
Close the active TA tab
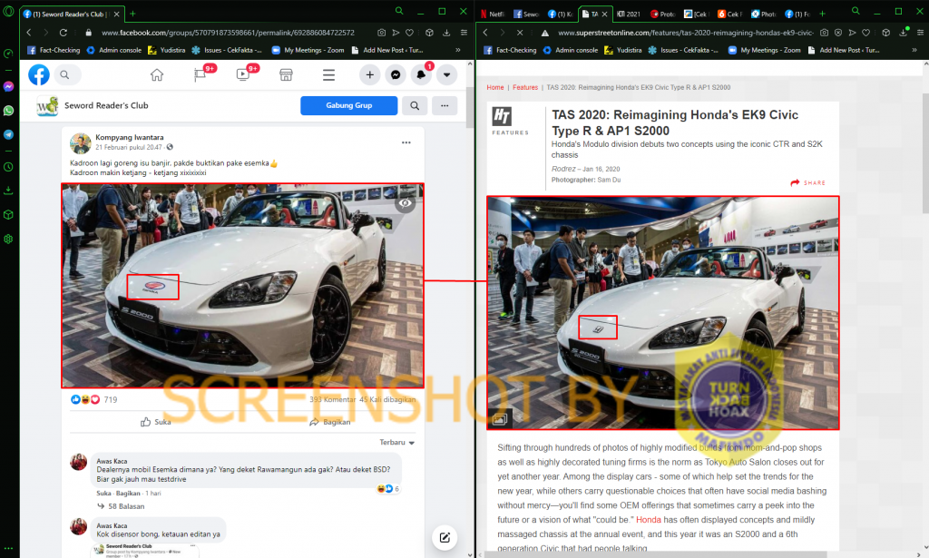coord(604,15)
